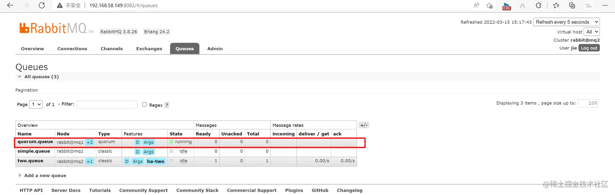Open the Community Slack footer link
The height and width of the screenshot is (195, 615).
[x=197, y=190]
